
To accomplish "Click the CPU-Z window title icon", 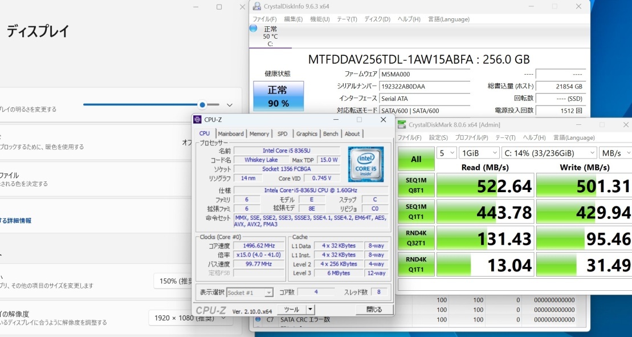I will coord(197,120).
